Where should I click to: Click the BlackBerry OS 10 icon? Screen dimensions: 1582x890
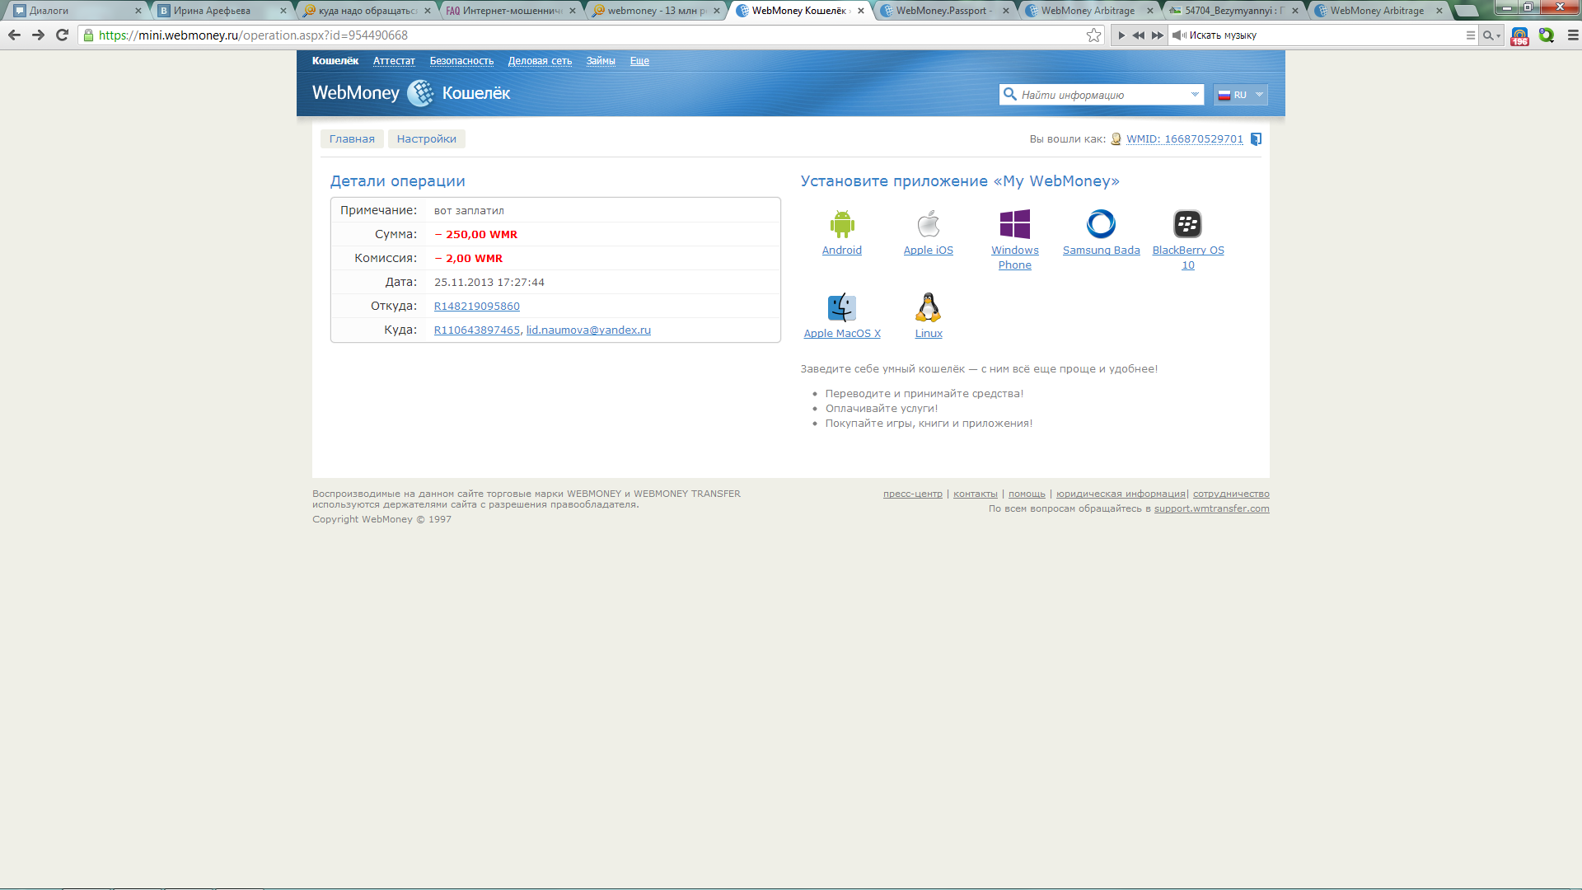(1187, 224)
